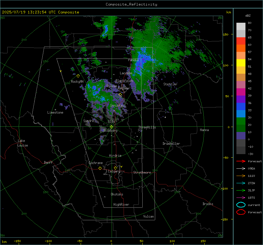
Task: Click the 'Limestone' map label
Action: (x=55, y=112)
